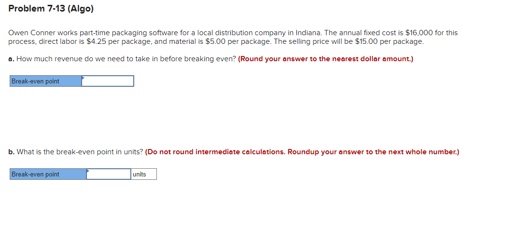Click the bold 'b.' question marker

12,152
